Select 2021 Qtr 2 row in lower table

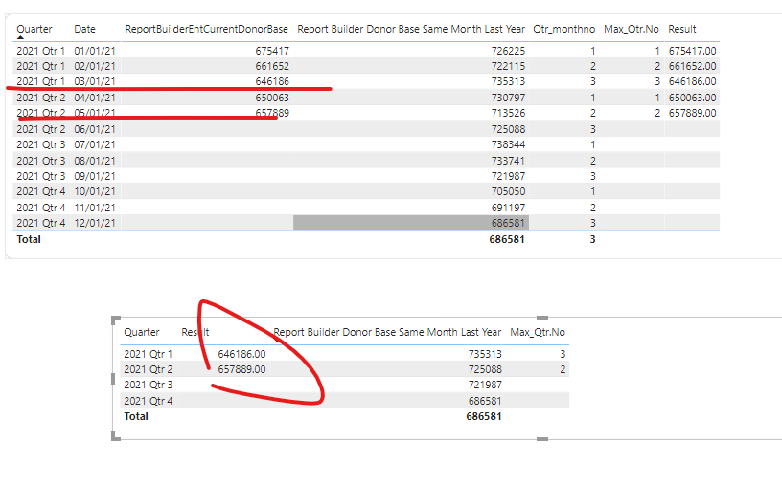pos(344,369)
